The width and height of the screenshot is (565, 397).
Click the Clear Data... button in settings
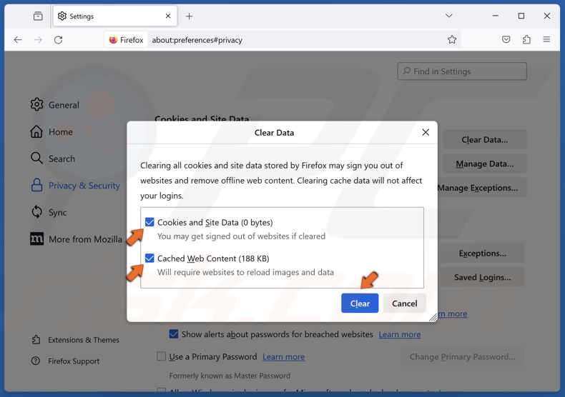[485, 139]
